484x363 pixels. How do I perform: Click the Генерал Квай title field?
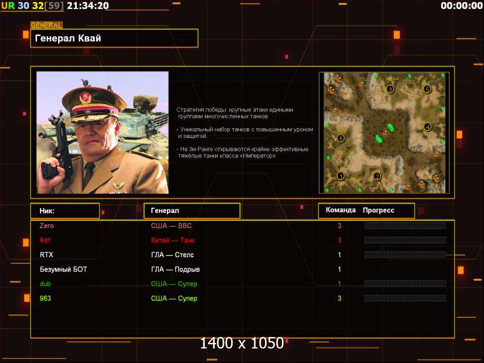(114, 38)
